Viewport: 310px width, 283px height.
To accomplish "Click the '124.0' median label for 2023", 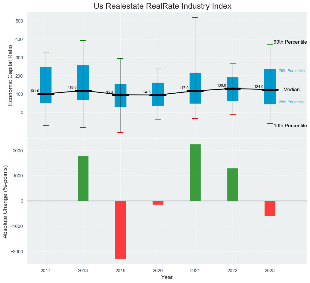I will [x=259, y=87].
